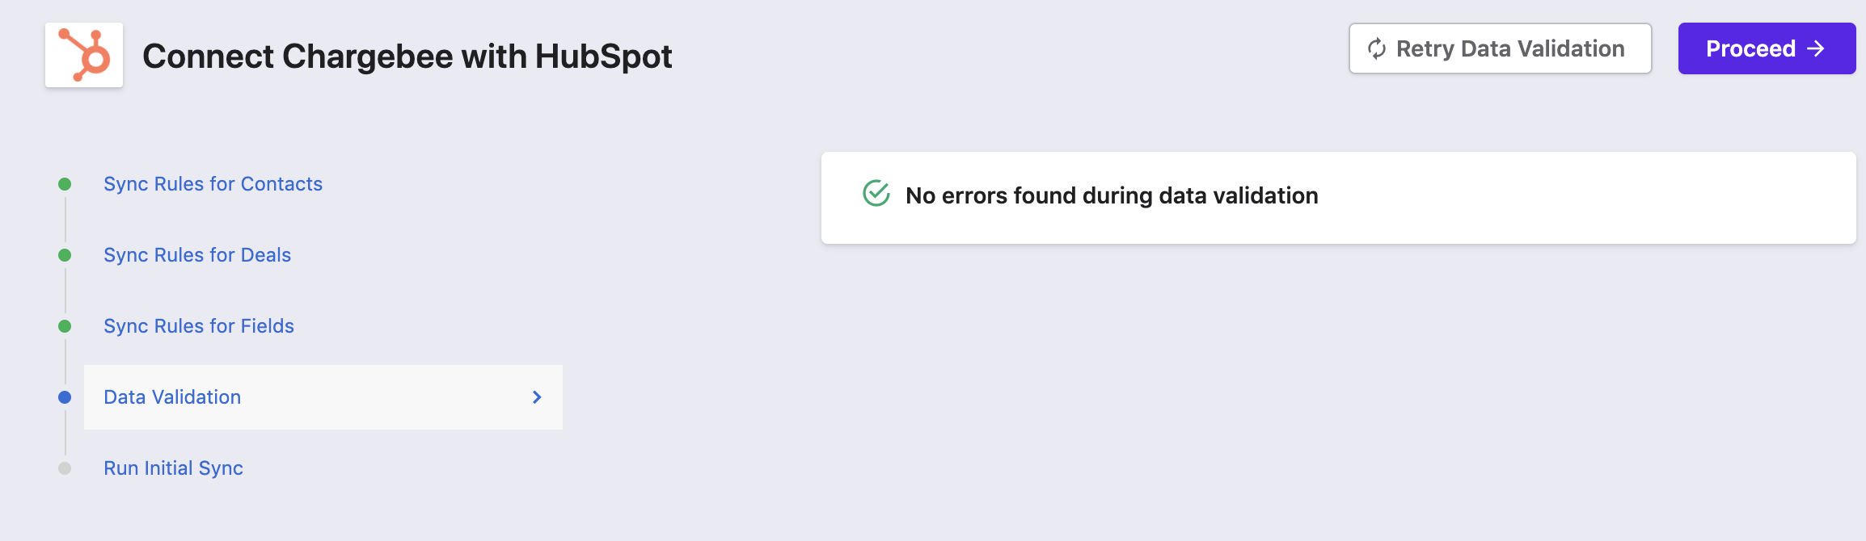Click the Connect Chargebee with HubSpot heading
Image resolution: width=1866 pixels, height=541 pixels.
click(x=407, y=57)
